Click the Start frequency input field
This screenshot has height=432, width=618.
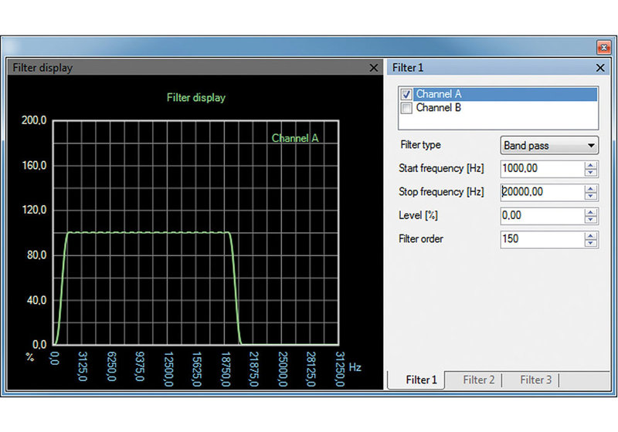(542, 169)
